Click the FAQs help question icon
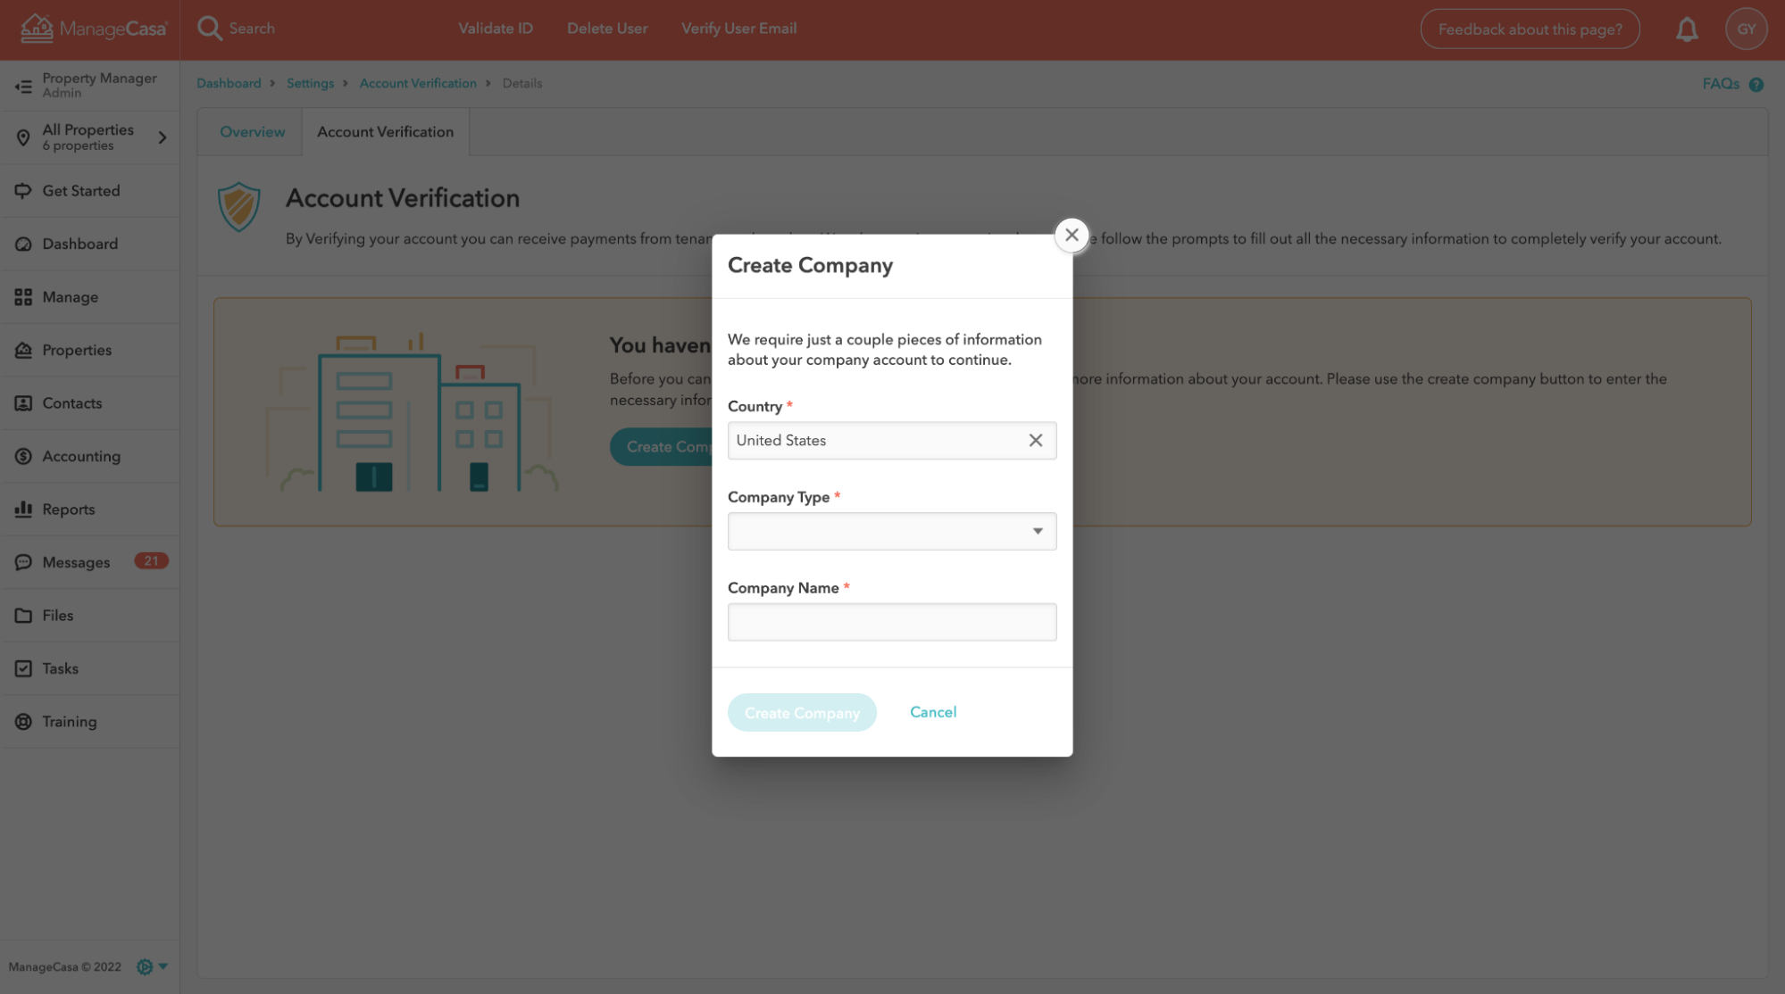 1756,85
